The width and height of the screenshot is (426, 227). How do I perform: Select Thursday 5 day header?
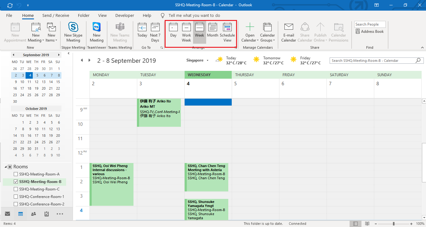[x=255, y=88]
